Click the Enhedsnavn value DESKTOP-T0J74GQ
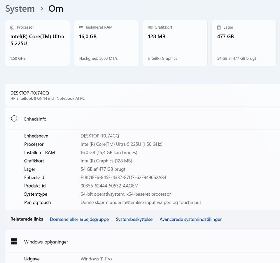This screenshot has height=263, width=280. [100, 136]
